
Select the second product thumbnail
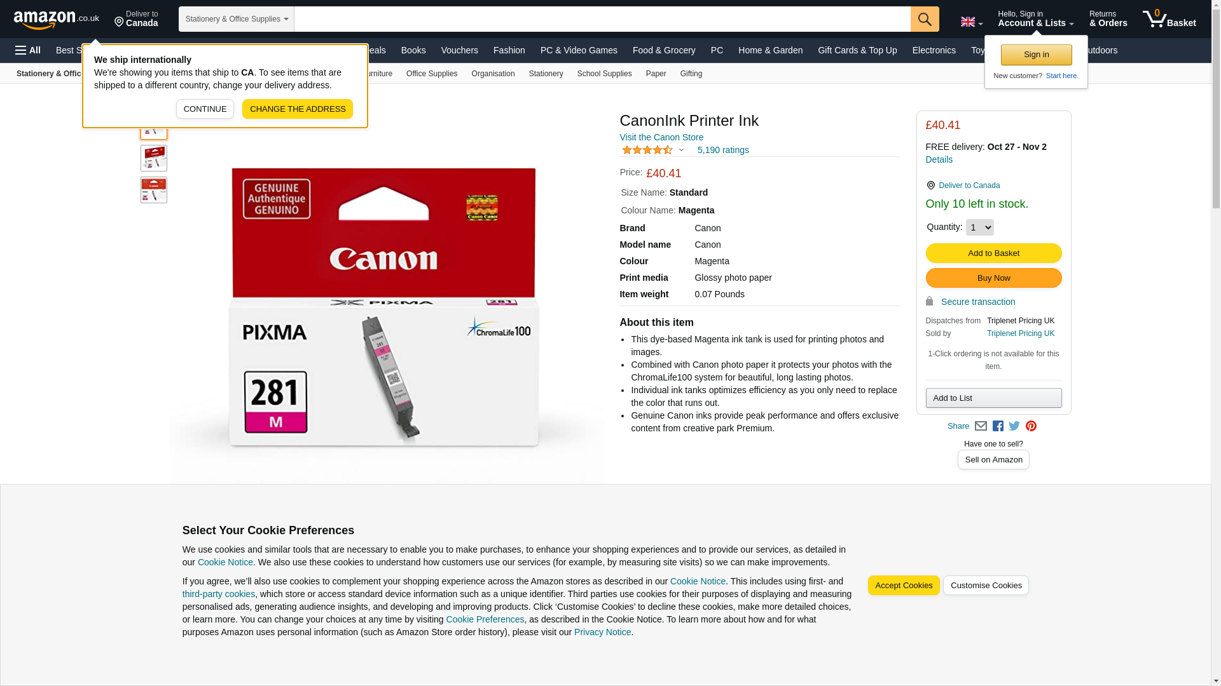tap(154, 158)
